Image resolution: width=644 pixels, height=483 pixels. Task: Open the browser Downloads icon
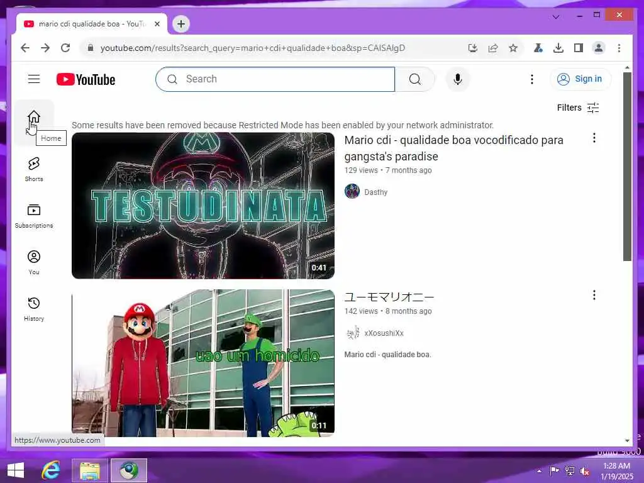(558, 48)
